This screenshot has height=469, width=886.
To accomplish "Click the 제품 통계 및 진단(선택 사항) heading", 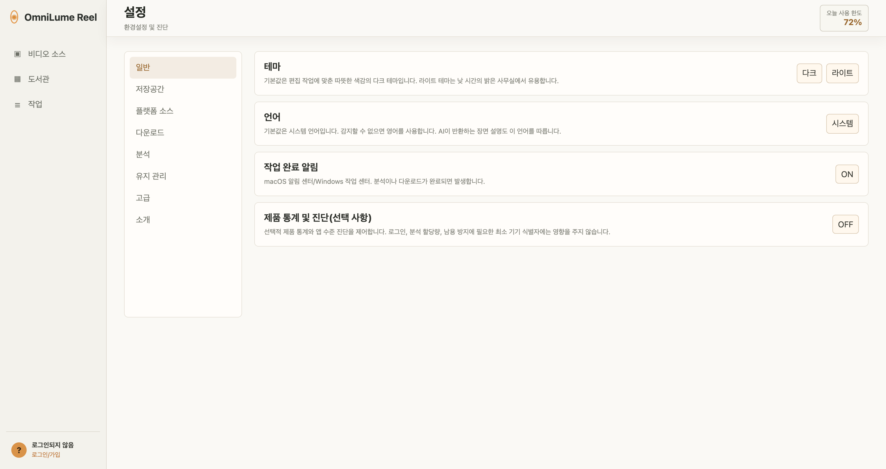I will (317, 218).
